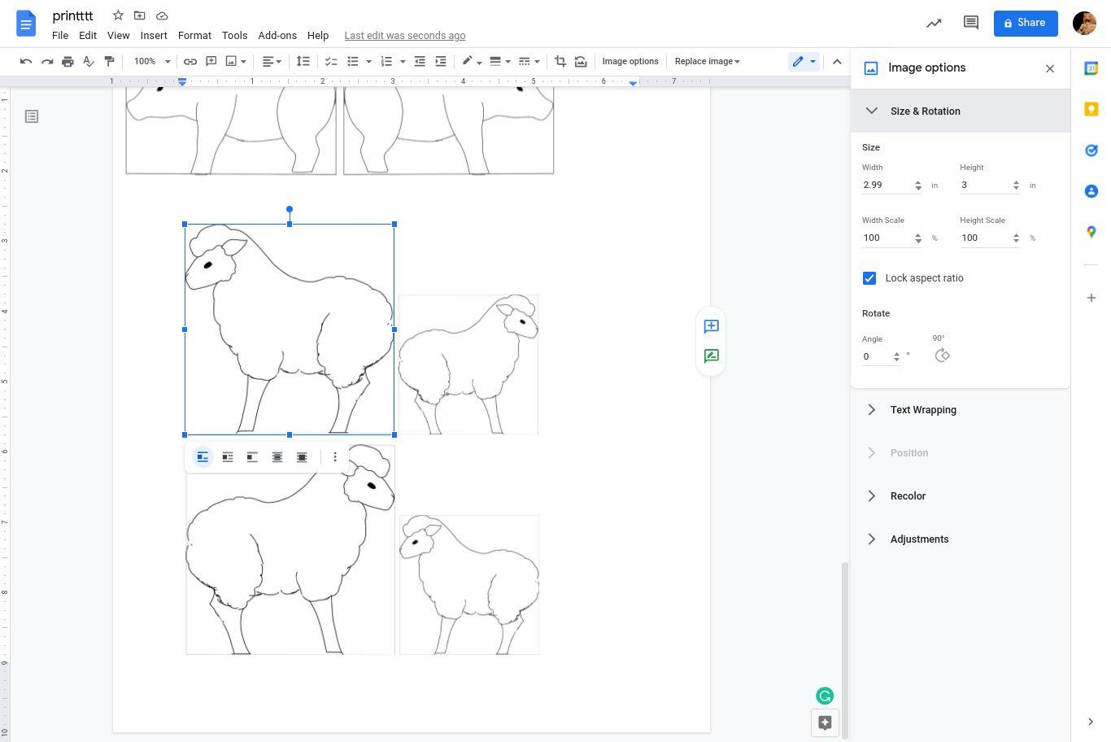This screenshot has width=1111, height=742.
Task: Click the crop image icon in toolbar
Action: click(x=560, y=61)
